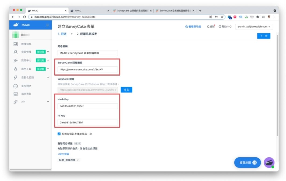286x181 pixels.
Task: Open the media control playlist icon
Action: coord(263,17)
